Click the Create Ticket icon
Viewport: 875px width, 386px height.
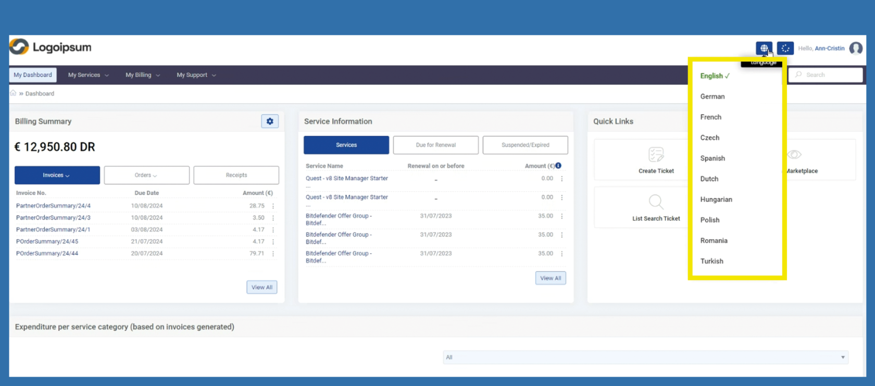(656, 155)
